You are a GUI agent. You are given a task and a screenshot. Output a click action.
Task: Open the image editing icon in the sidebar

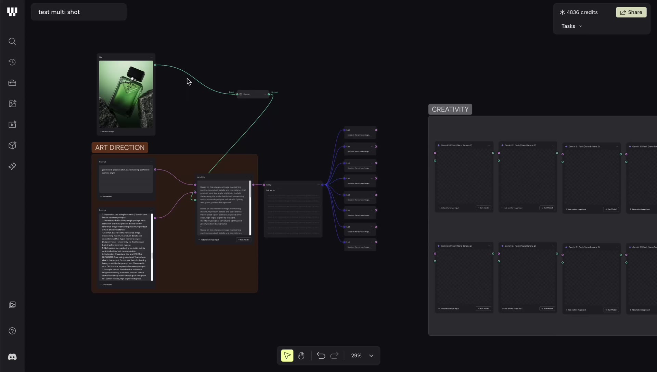click(x=12, y=104)
